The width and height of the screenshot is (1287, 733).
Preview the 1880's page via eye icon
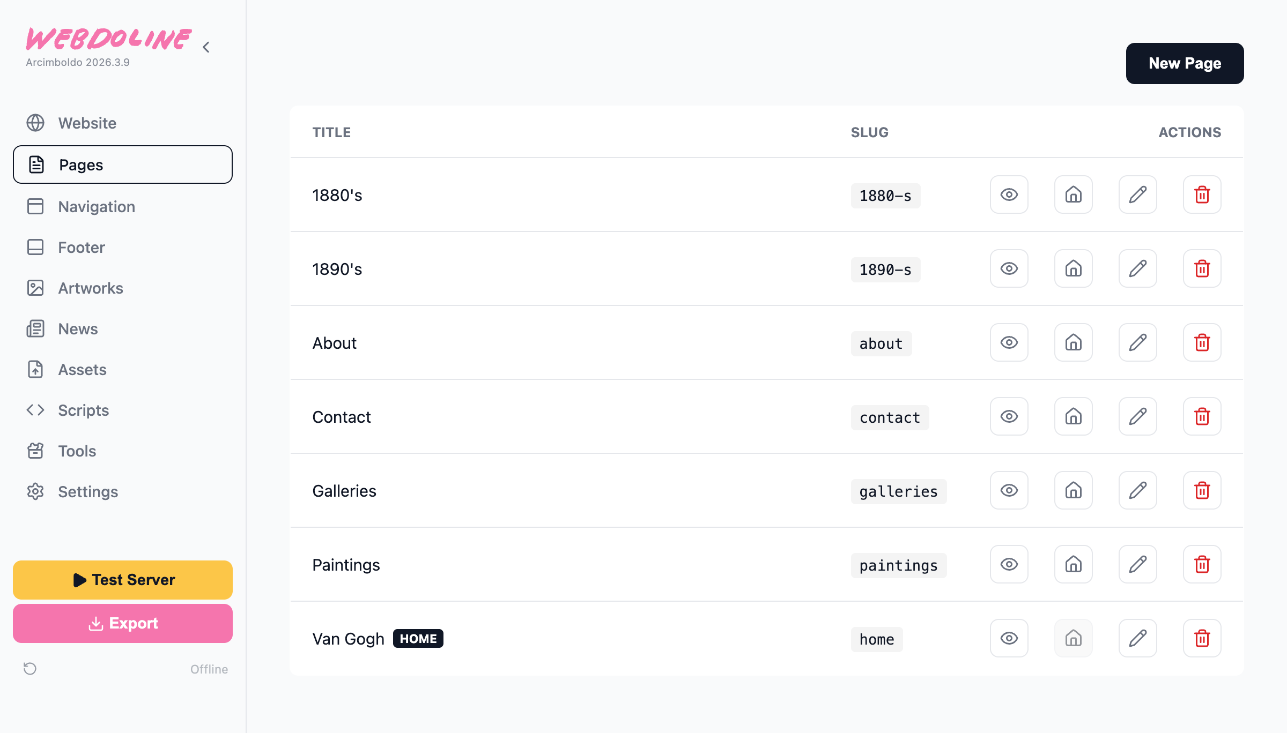coord(1009,195)
